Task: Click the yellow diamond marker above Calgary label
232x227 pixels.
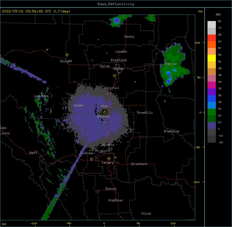Action: tap(109, 159)
